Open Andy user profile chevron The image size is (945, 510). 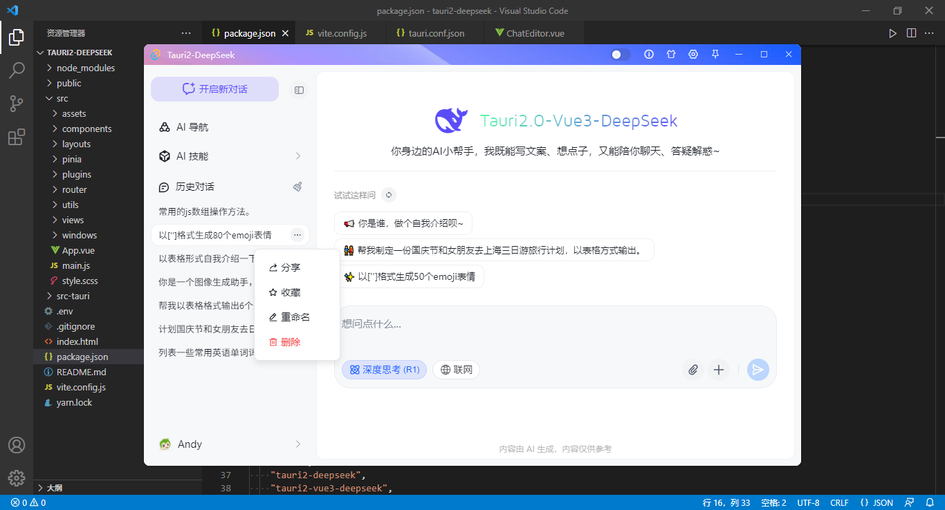pos(298,444)
